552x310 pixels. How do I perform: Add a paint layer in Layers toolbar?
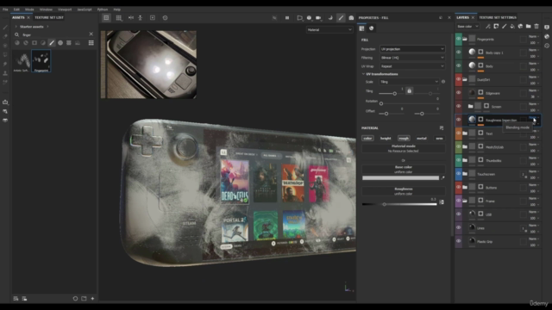[504, 27]
